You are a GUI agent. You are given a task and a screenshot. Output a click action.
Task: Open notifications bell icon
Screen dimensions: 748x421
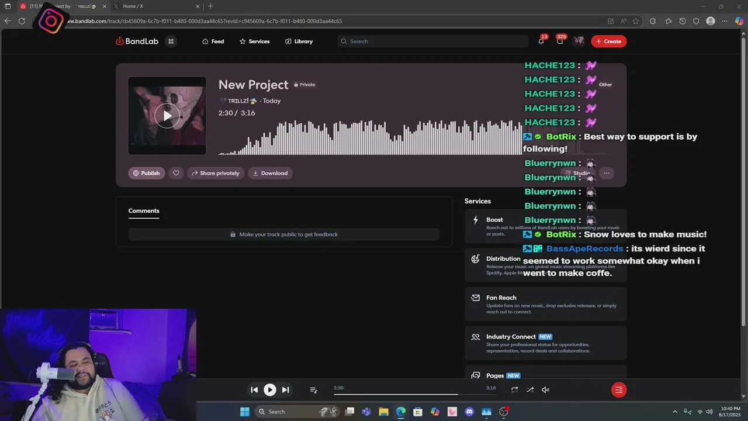coord(541,42)
